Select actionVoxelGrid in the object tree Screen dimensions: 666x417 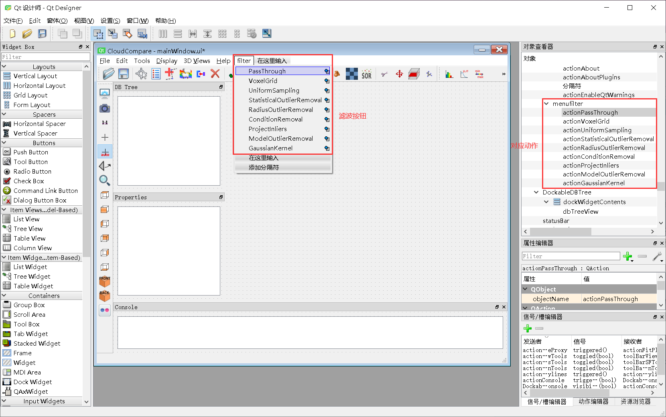point(586,121)
